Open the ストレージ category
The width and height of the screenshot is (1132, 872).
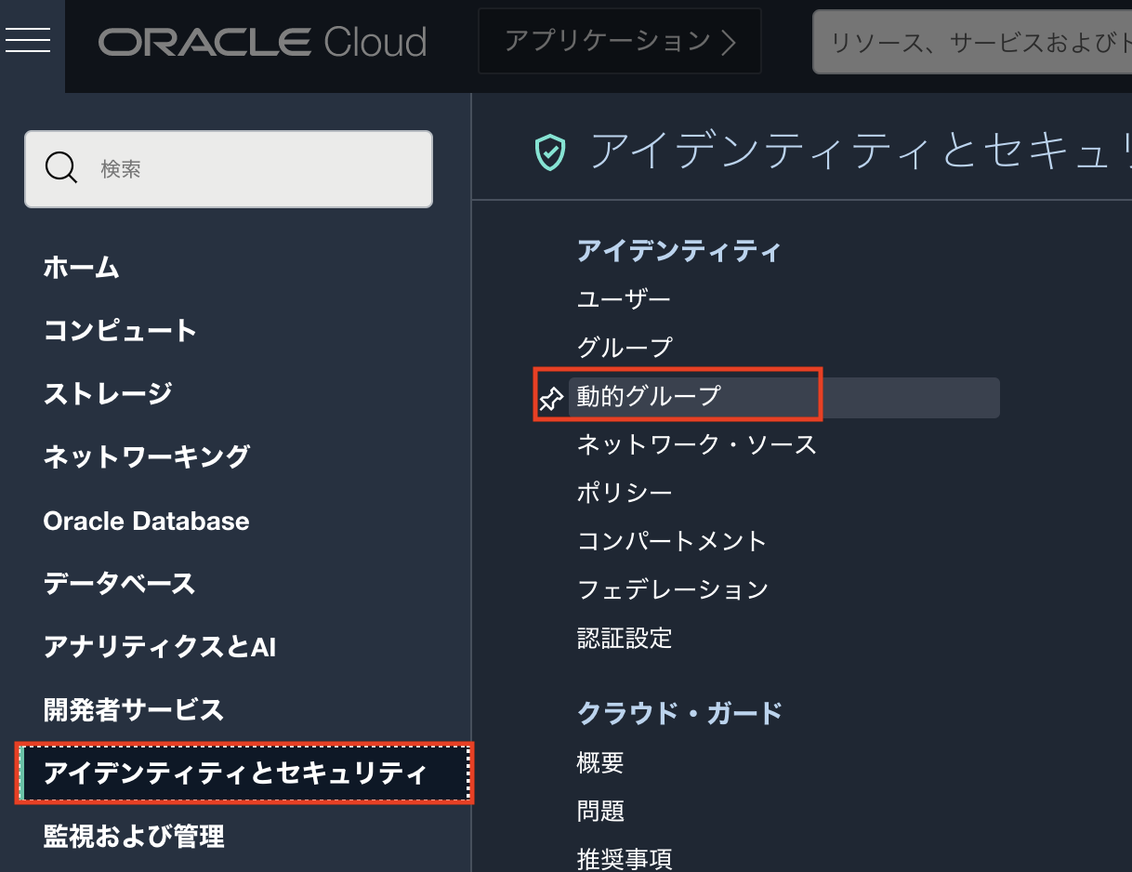pos(108,394)
